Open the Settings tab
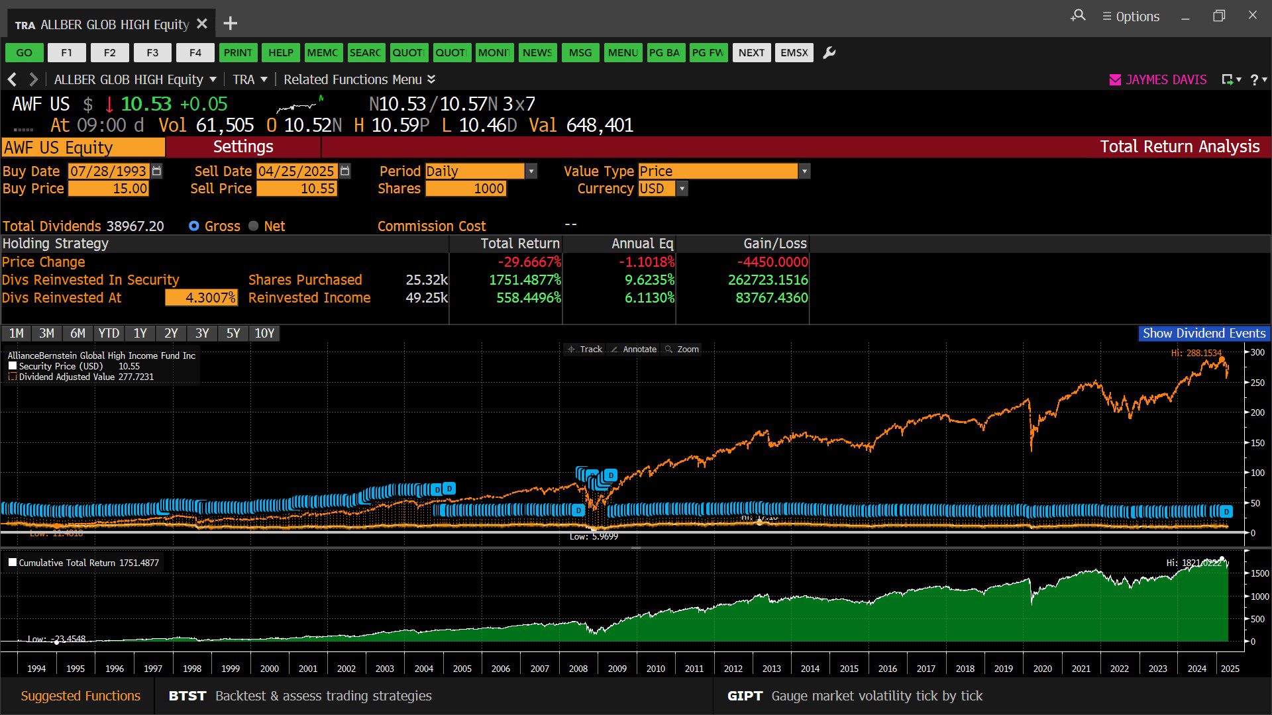The image size is (1272, 715). click(x=243, y=147)
